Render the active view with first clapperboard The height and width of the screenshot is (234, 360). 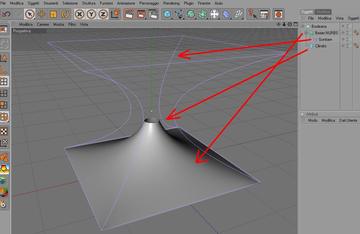[x=129, y=14]
